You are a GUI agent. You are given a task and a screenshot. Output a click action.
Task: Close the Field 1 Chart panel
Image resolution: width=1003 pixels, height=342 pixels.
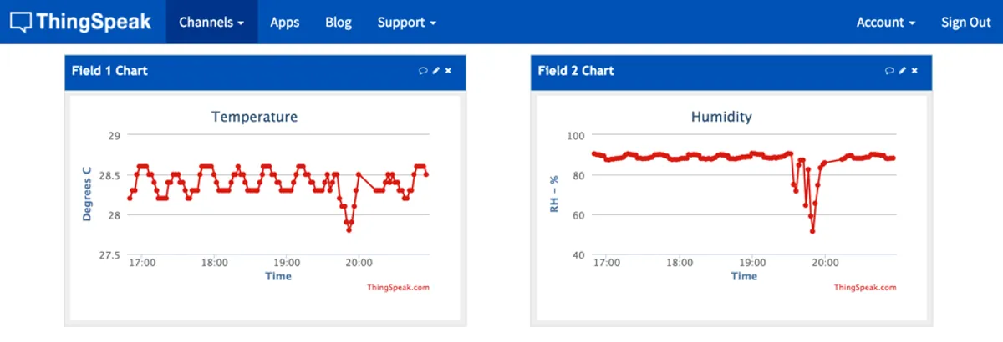[x=448, y=71]
